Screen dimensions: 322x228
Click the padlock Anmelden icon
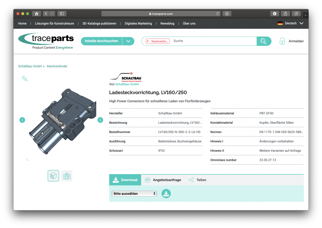tap(282, 41)
